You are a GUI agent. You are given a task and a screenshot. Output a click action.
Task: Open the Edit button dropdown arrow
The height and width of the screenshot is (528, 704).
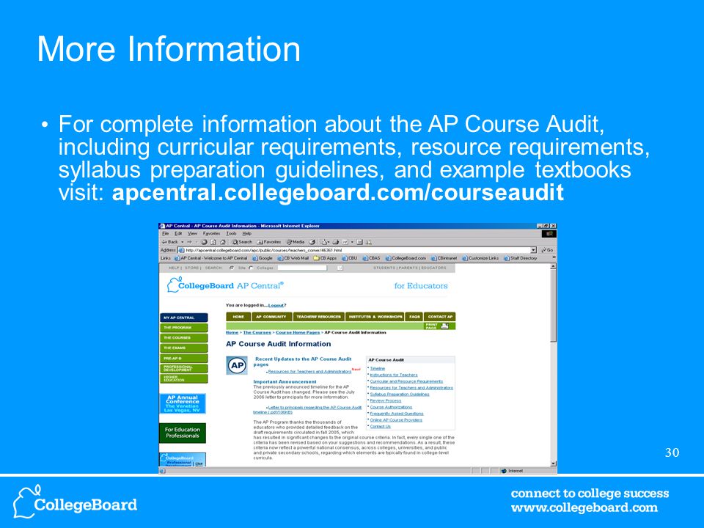[352, 242]
